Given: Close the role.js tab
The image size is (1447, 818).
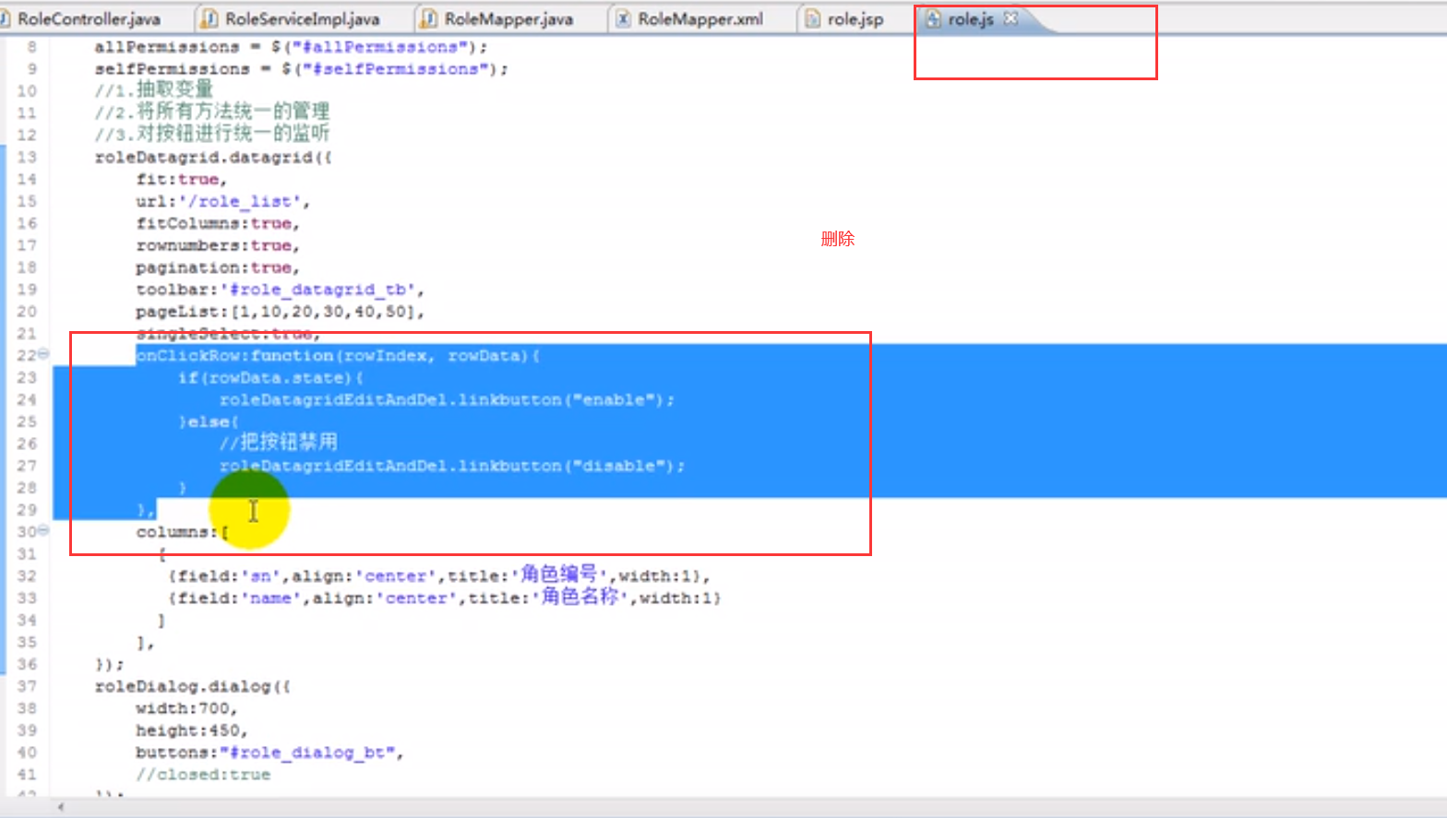Looking at the screenshot, I should click(x=1011, y=18).
